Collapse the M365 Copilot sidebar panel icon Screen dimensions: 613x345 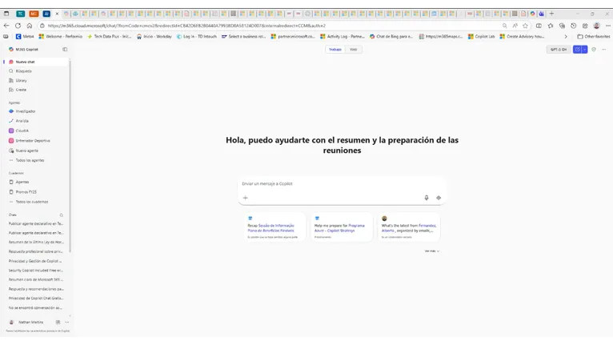pos(65,50)
